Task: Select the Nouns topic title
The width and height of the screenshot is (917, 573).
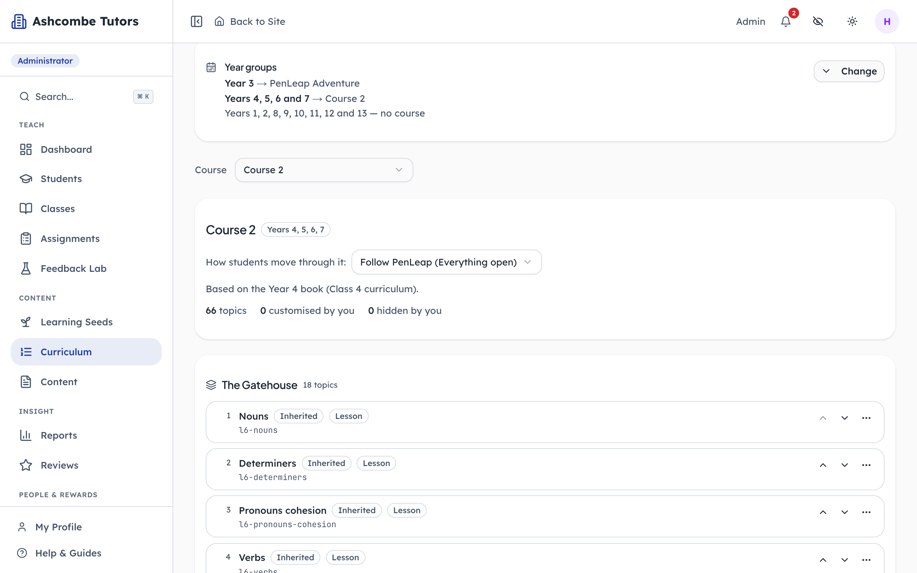Action: pyautogui.click(x=253, y=416)
